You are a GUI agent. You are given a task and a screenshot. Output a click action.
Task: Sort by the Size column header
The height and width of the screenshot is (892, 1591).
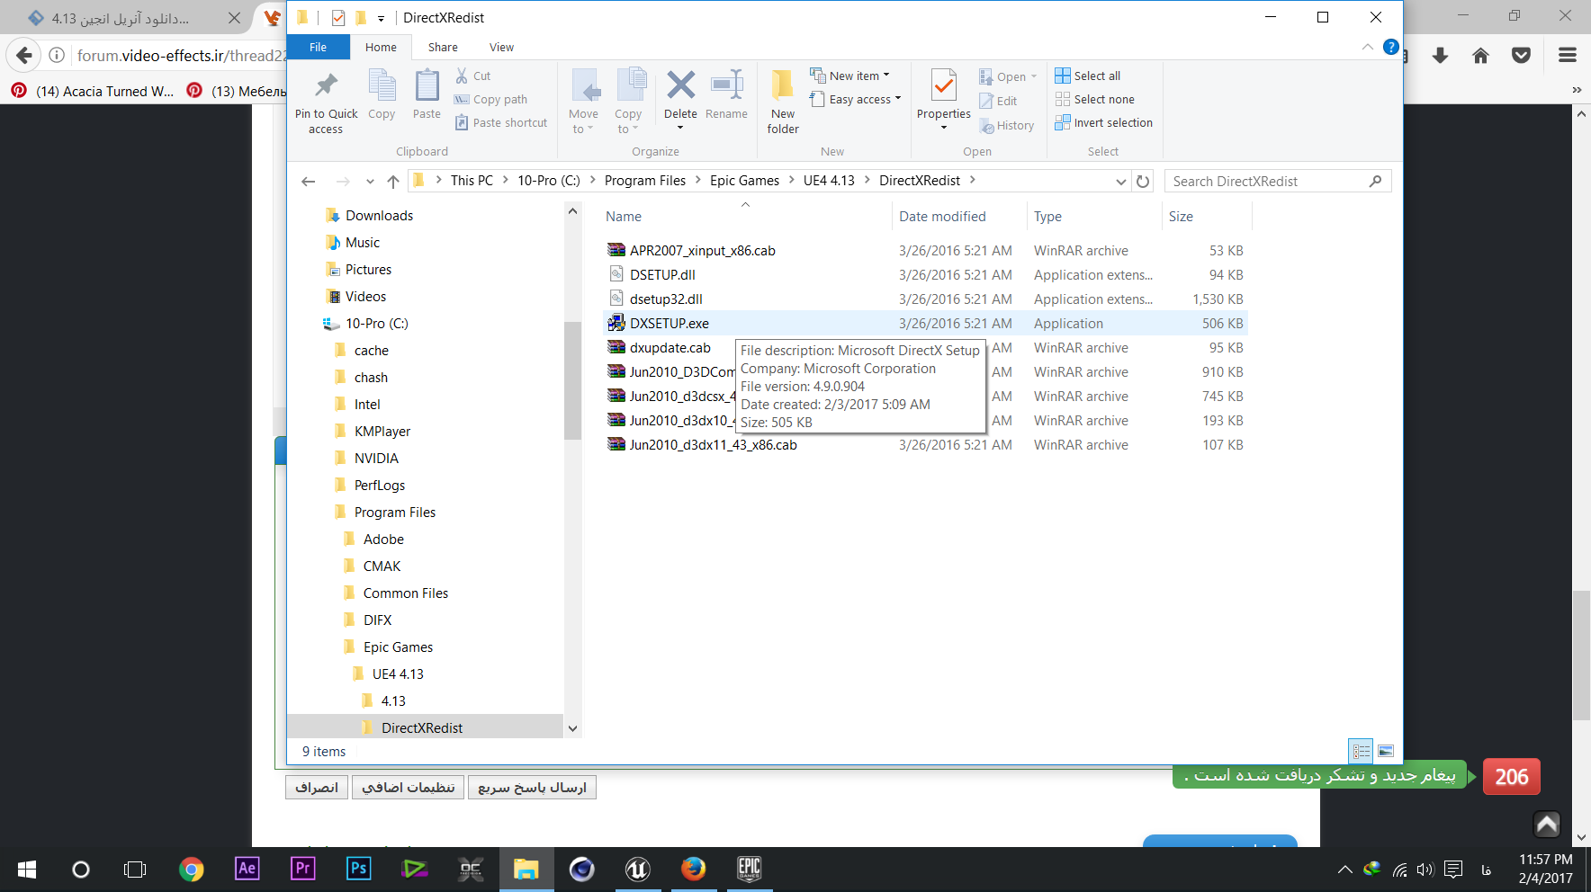click(1181, 216)
